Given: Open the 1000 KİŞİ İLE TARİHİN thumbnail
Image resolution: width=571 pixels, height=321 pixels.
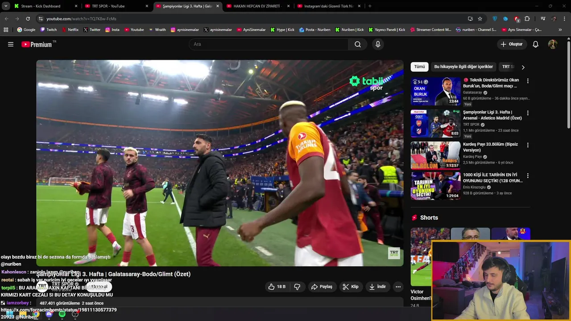Looking at the screenshot, I should (x=436, y=186).
